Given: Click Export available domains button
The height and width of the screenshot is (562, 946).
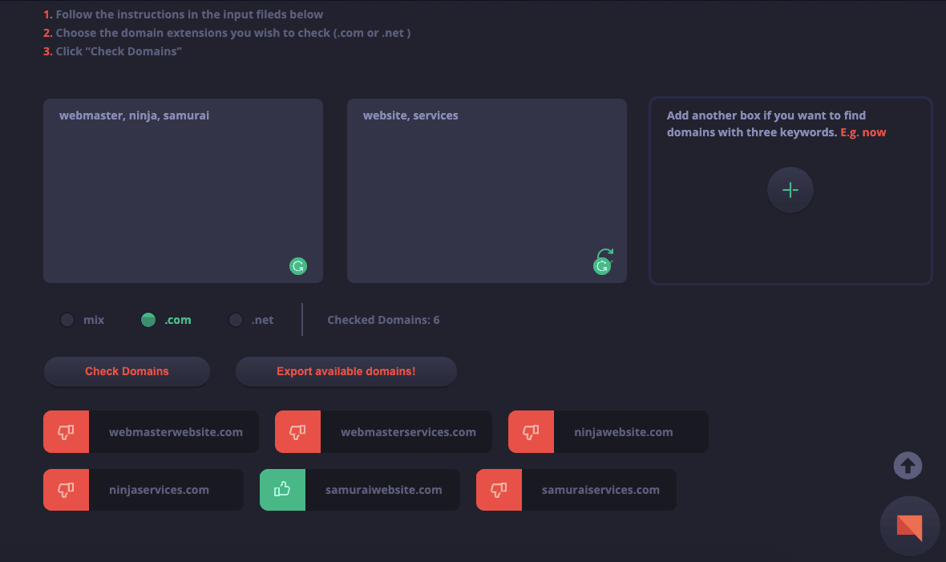Looking at the screenshot, I should pyautogui.click(x=346, y=371).
